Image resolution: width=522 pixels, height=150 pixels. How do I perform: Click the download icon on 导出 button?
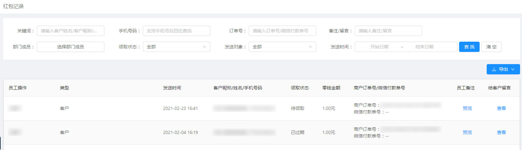[494, 69]
